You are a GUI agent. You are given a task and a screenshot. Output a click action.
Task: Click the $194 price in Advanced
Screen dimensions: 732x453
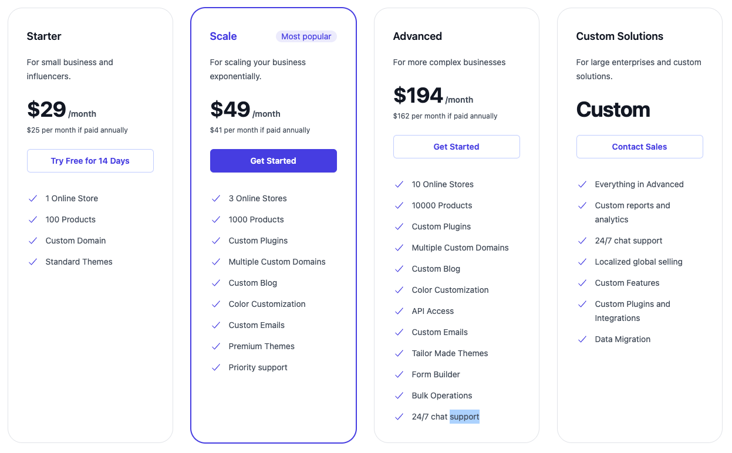point(418,95)
